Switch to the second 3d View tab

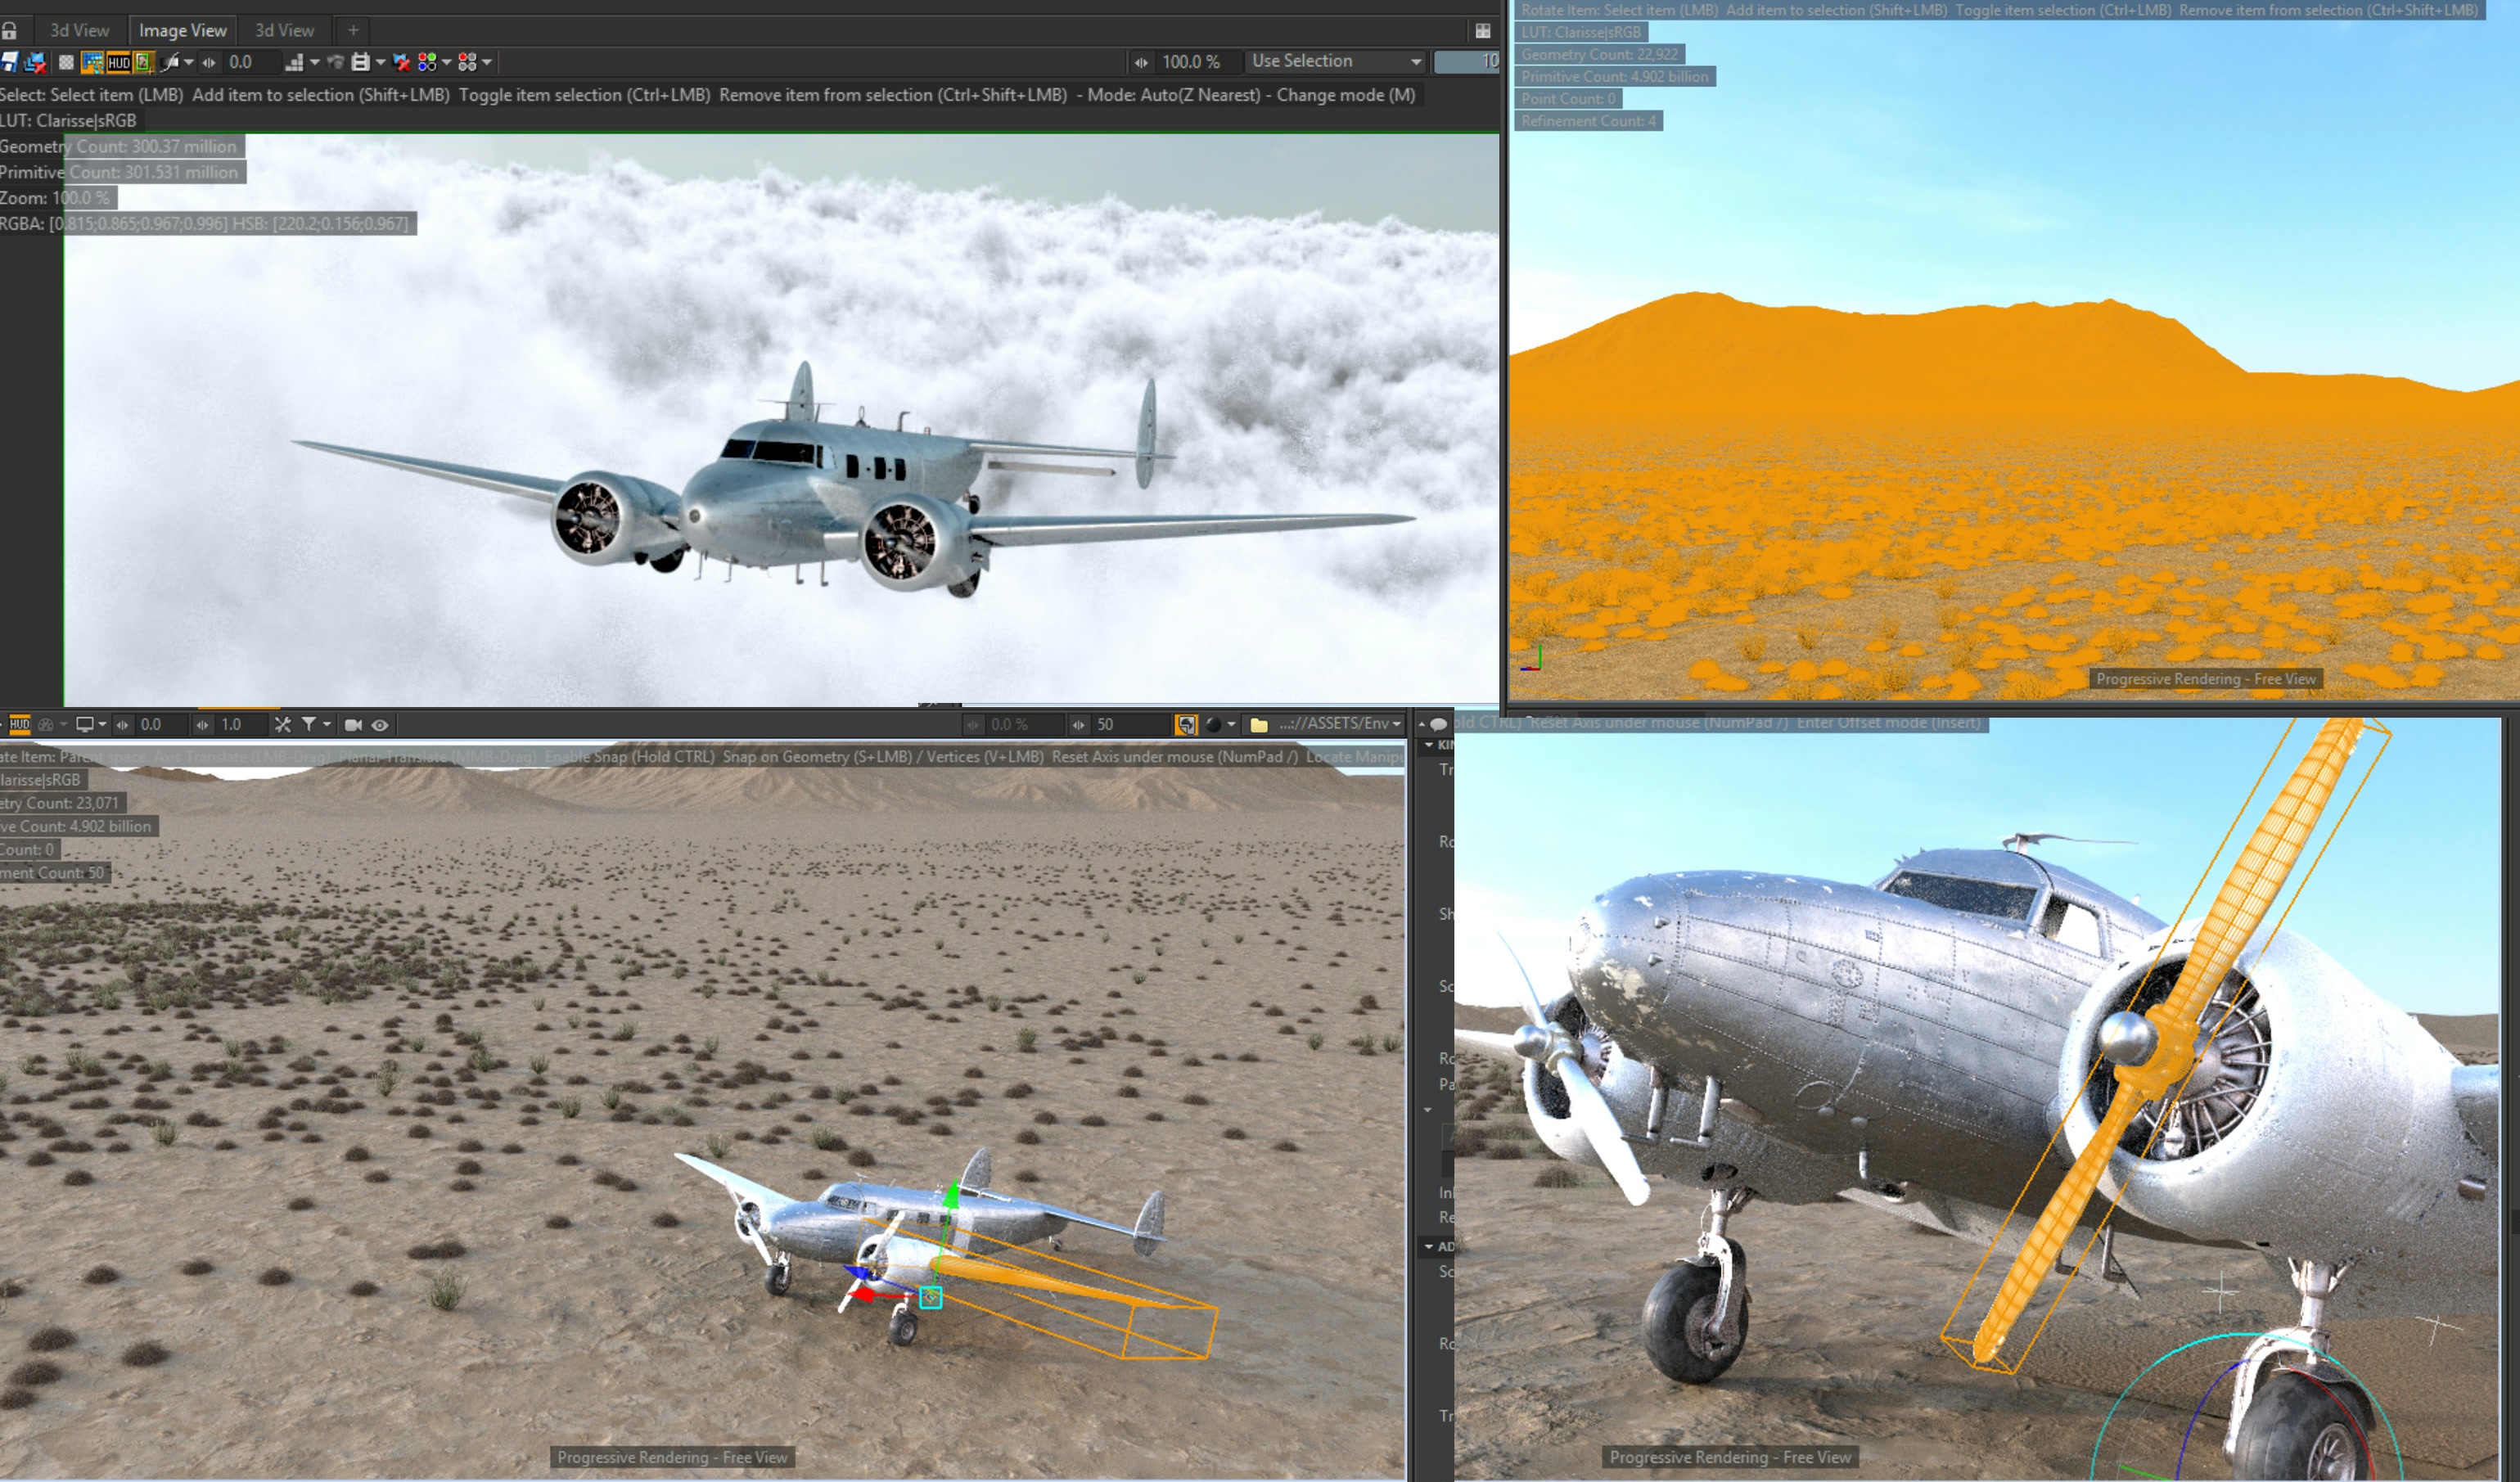tap(284, 31)
